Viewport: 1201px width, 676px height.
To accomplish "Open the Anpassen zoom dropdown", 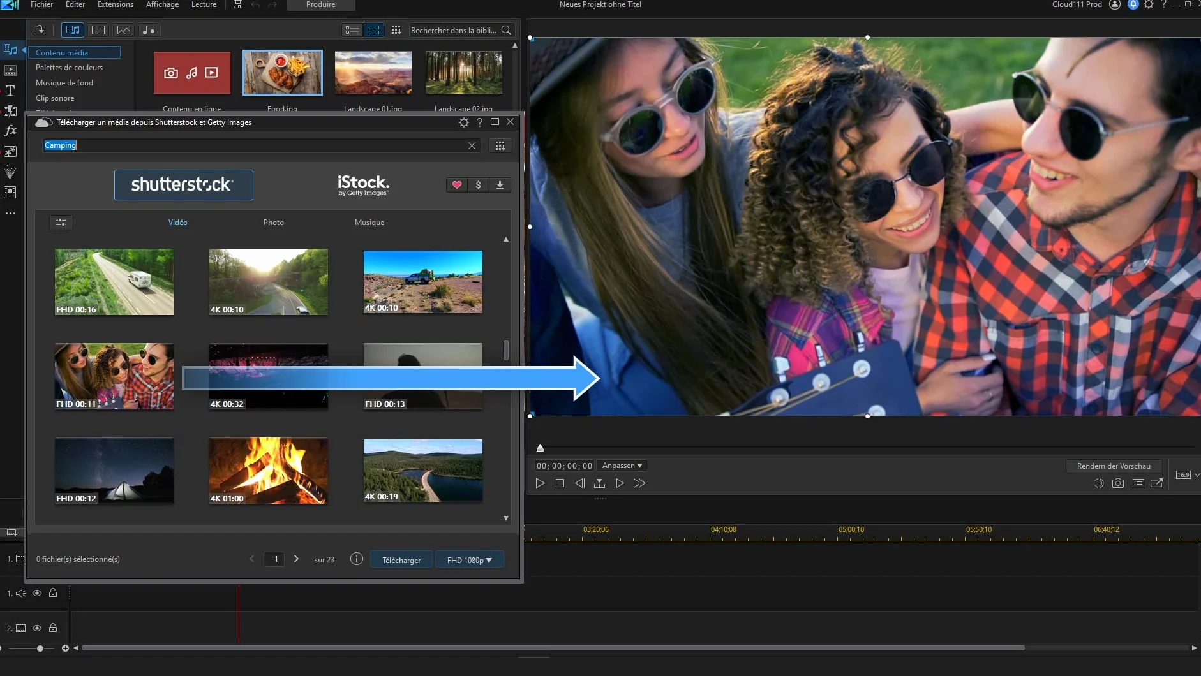I will pyautogui.click(x=622, y=466).
